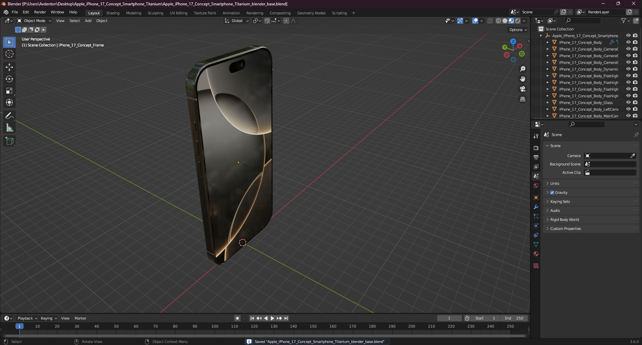Hide iPhone_17_Concept_Body in viewport

(x=628, y=42)
